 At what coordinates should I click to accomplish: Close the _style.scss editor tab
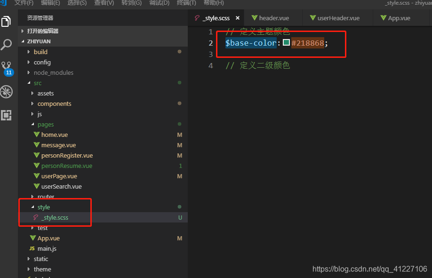tap(238, 18)
